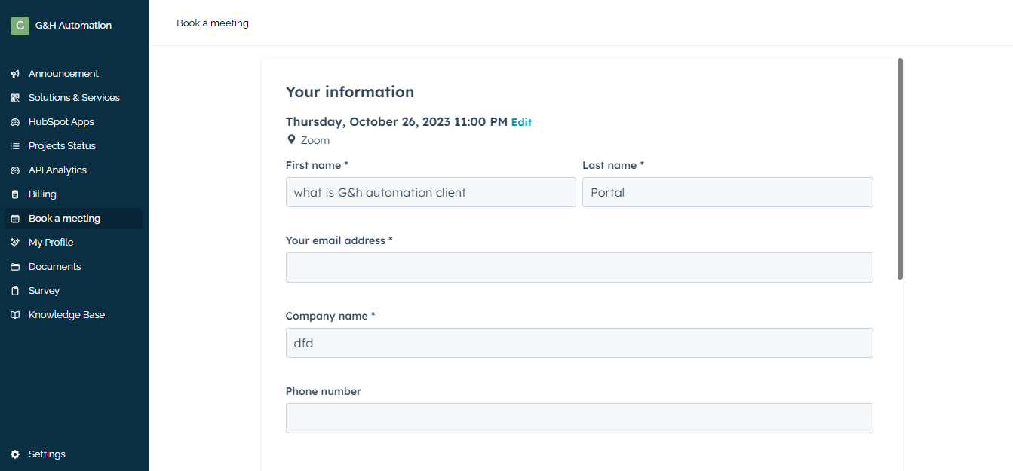The width and height of the screenshot is (1013, 471).
Task: Select Book a meeting in sidebar
Action: coord(64,219)
